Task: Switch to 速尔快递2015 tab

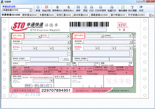Action: (x=118, y=15)
